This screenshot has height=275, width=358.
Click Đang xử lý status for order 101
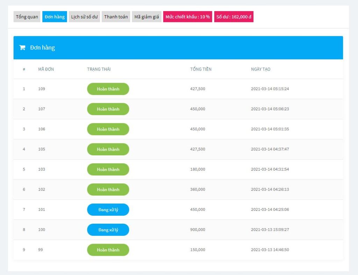[x=108, y=210]
